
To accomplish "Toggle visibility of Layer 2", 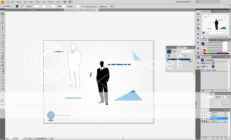I will (202, 113).
